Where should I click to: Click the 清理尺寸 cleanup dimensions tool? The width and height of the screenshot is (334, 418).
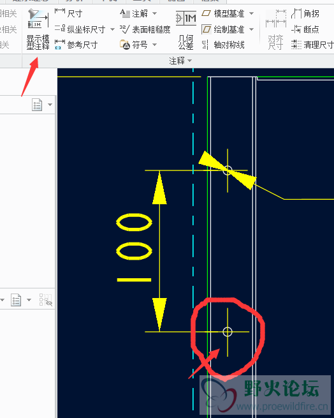click(x=312, y=45)
